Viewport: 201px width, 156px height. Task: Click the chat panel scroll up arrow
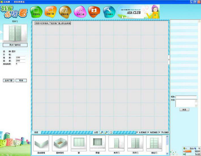pyautogui.click(x=199, y=21)
